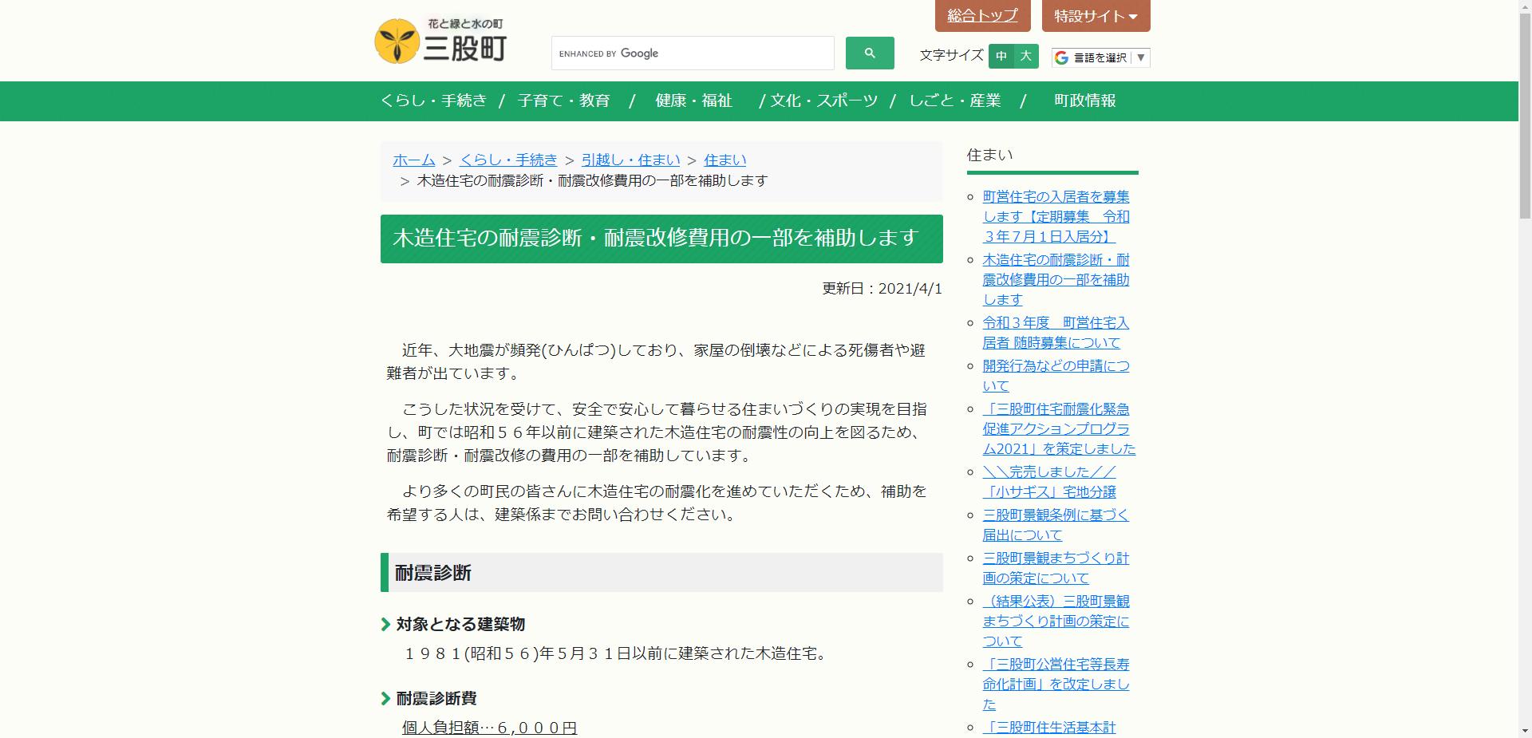Click the Google logo in the translate widget
The height and width of the screenshot is (738, 1532).
click(x=1060, y=57)
